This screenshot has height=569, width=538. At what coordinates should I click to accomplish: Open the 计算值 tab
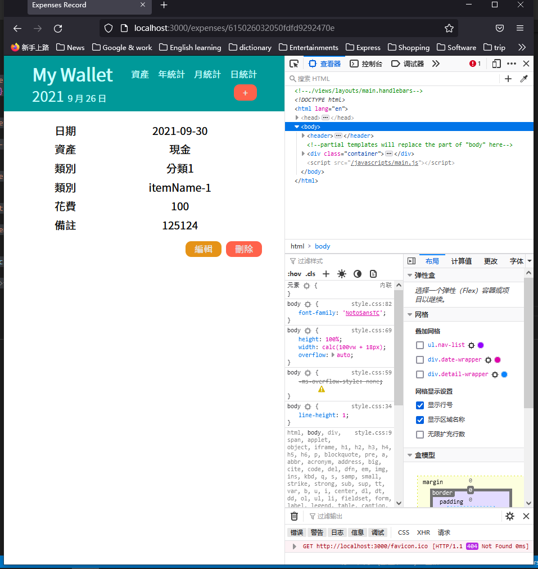[x=462, y=261]
